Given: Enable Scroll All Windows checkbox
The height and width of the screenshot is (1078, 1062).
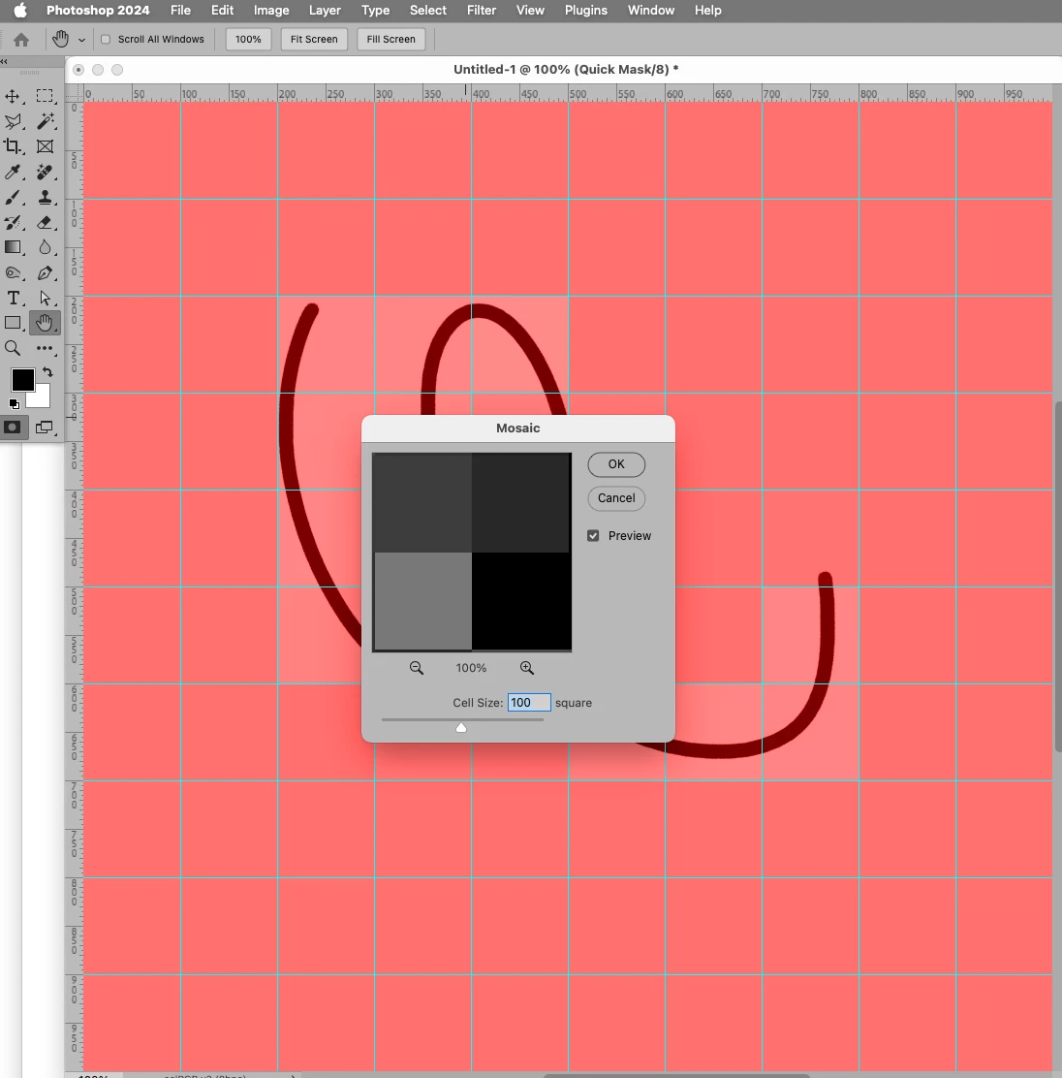Looking at the screenshot, I should point(106,39).
